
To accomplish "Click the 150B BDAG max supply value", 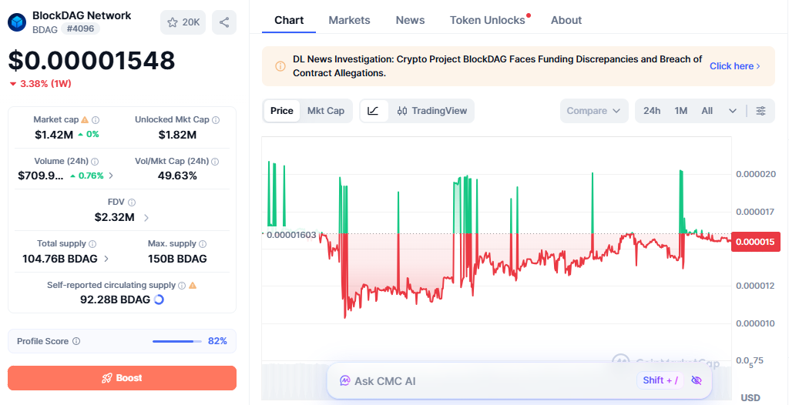I will tap(177, 259).
